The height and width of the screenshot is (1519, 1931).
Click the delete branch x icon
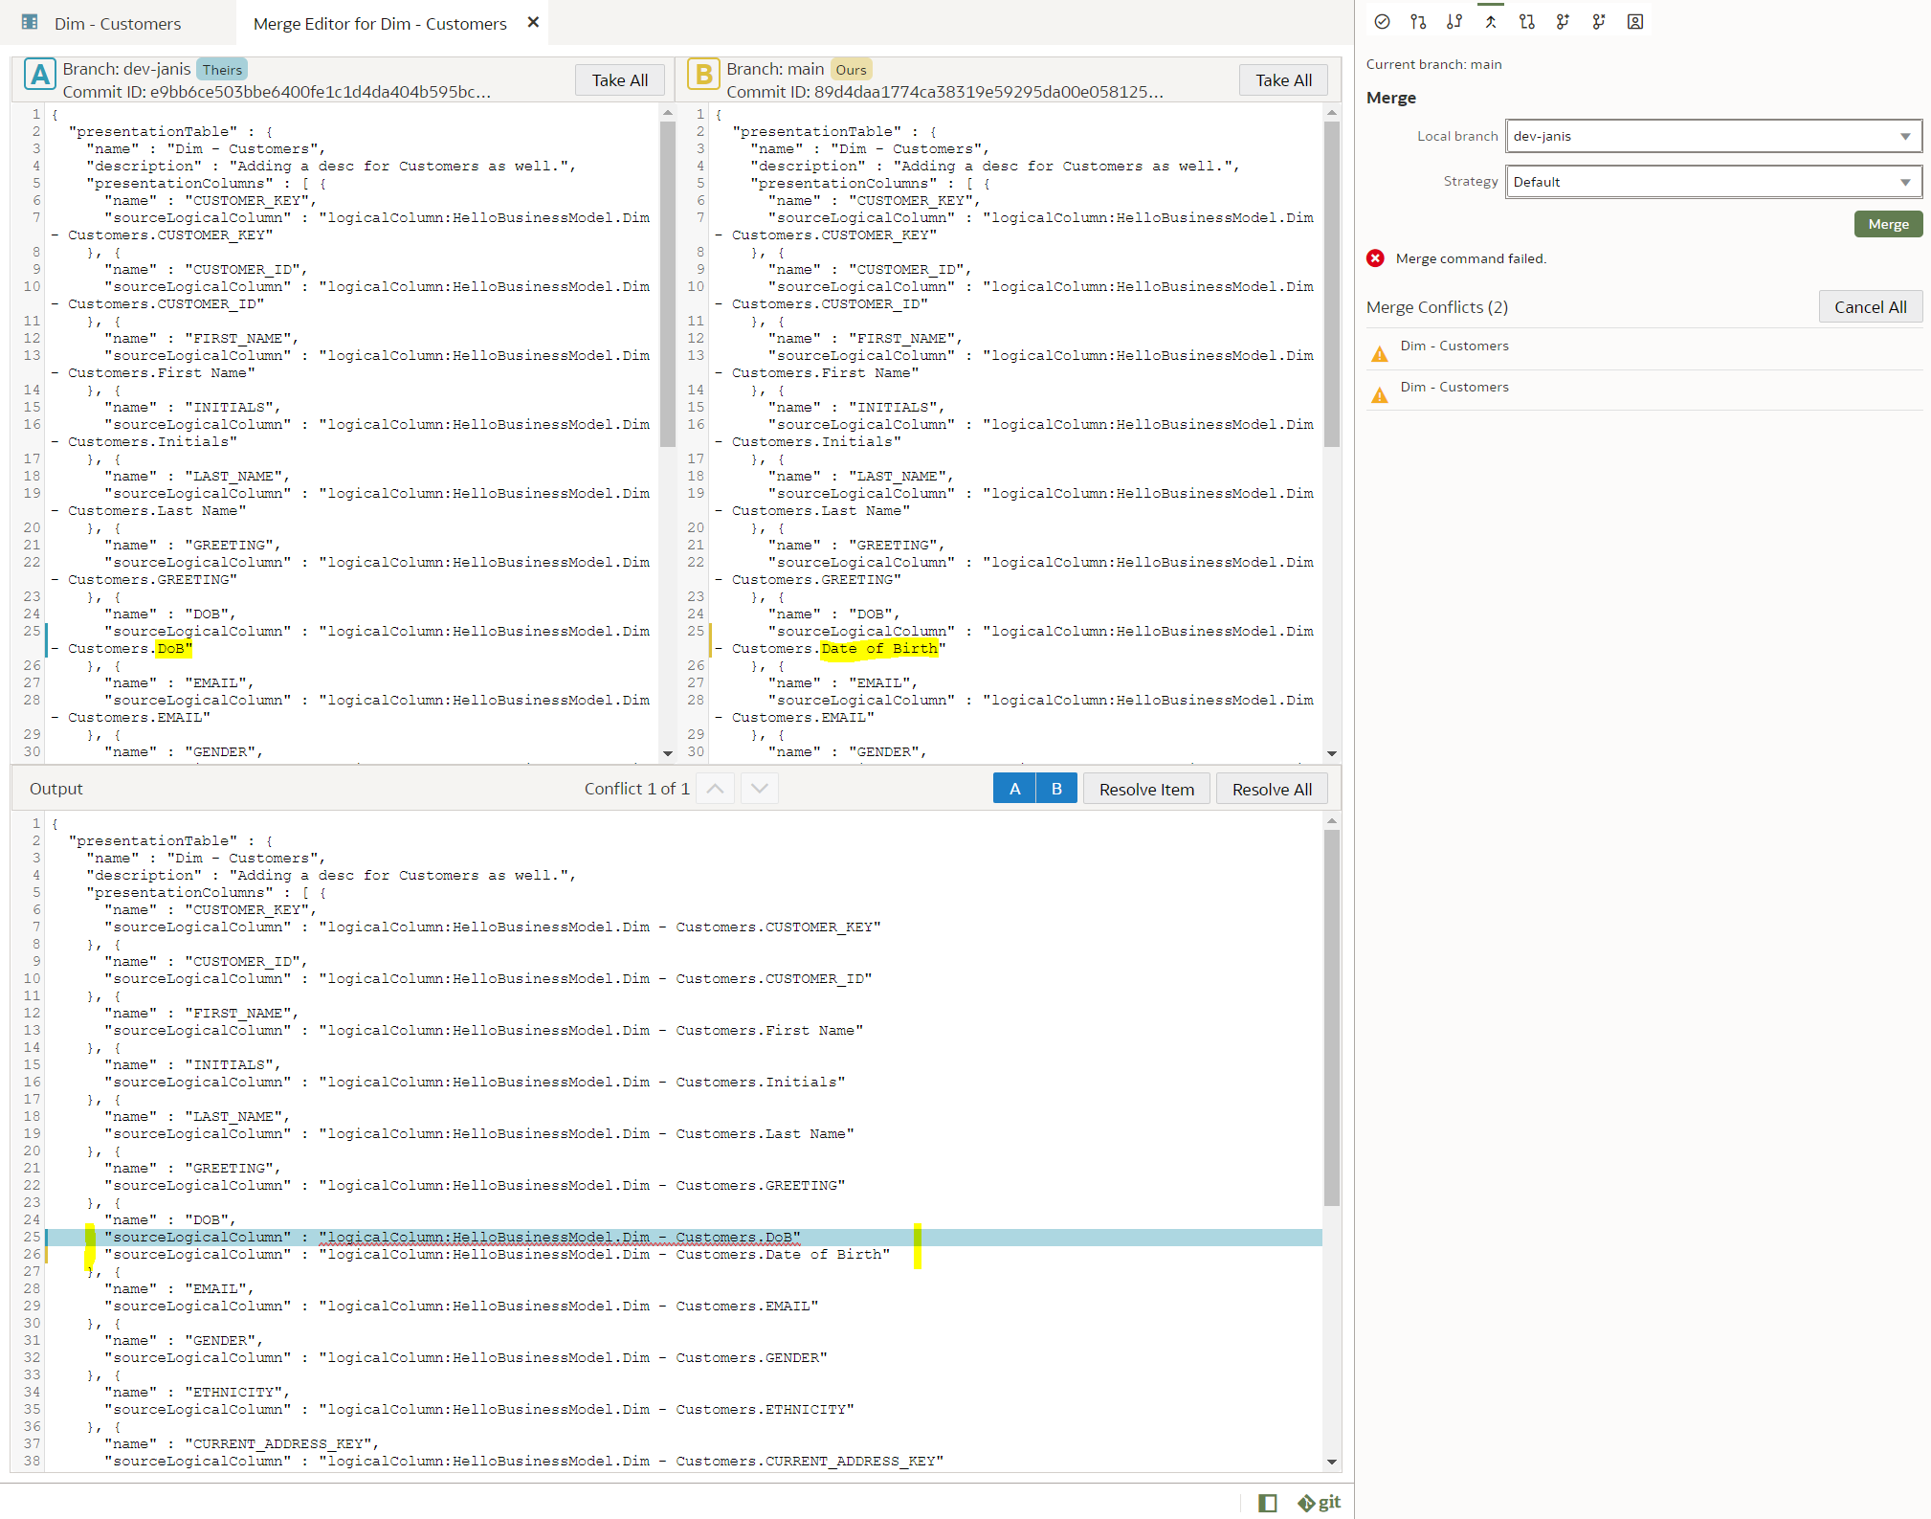[x=1599, y=22]
